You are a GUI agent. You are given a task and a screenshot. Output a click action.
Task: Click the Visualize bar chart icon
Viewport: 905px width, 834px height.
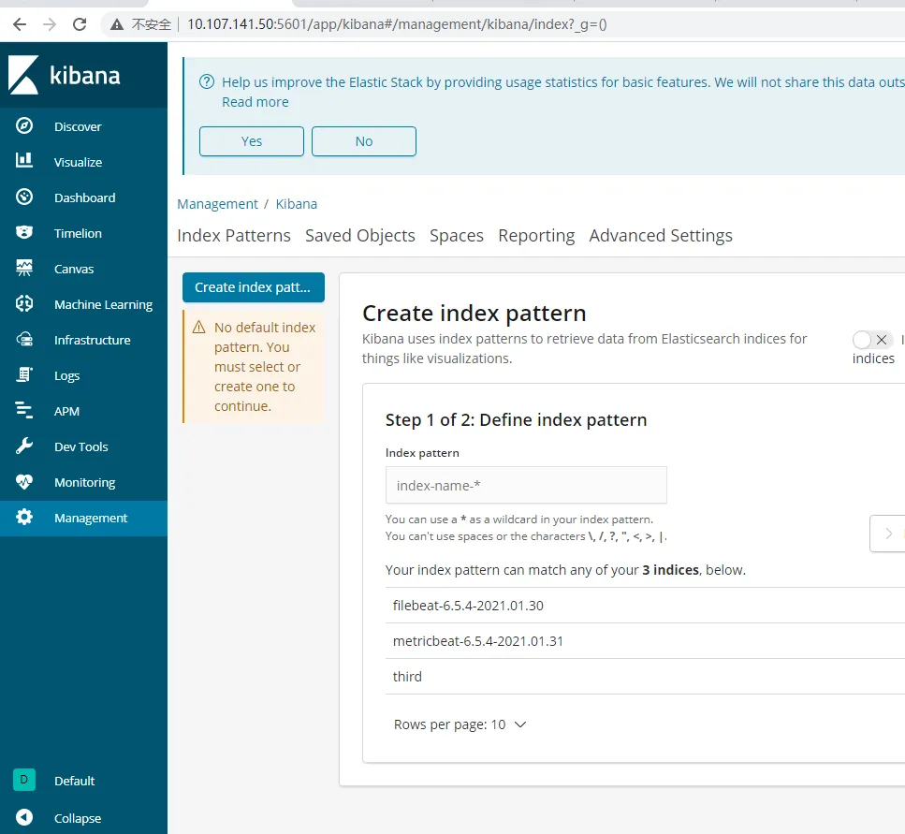click(x=24, y=162)
